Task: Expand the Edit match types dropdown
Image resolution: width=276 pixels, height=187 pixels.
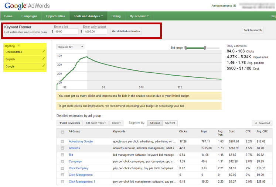Action: [96, 123]
